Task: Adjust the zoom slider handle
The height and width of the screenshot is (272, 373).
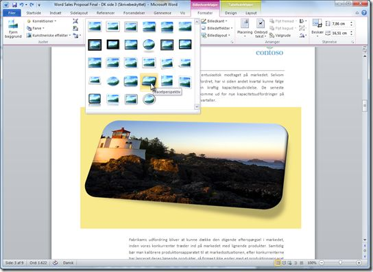Action: pos(340,262)
